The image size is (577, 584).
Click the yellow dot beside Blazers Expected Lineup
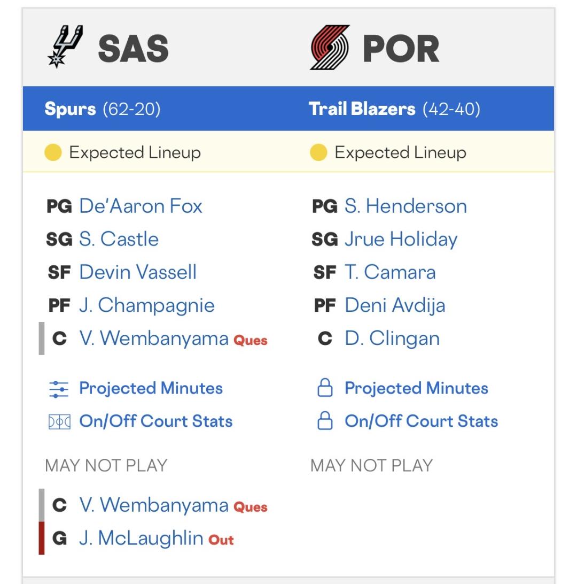[x=318, y=153]
